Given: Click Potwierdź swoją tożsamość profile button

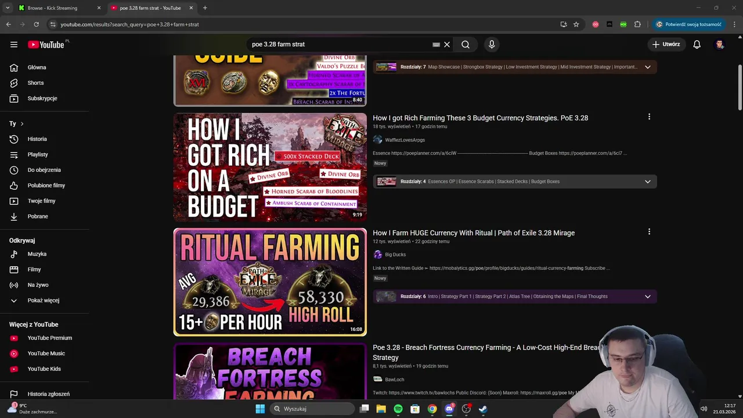Looking at the screenshot, I should [688, 24].
